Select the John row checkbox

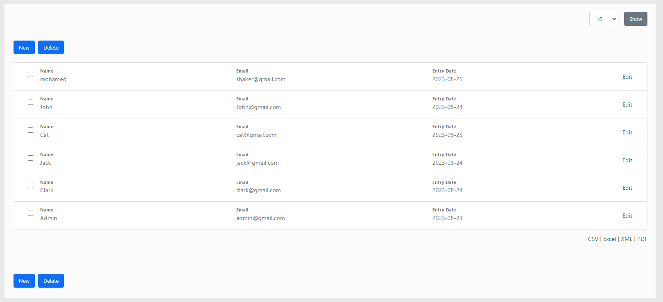(x=30, y=102)
